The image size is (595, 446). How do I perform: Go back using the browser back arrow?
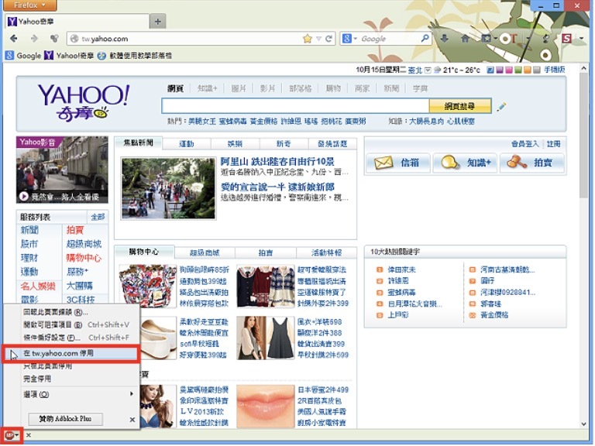pos(14,39)
